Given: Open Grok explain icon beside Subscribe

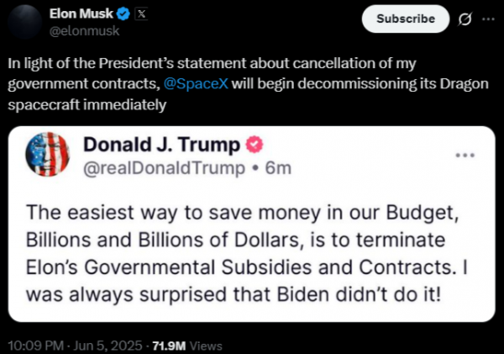Looking at the screenshot, I should (x=464, y=18).
